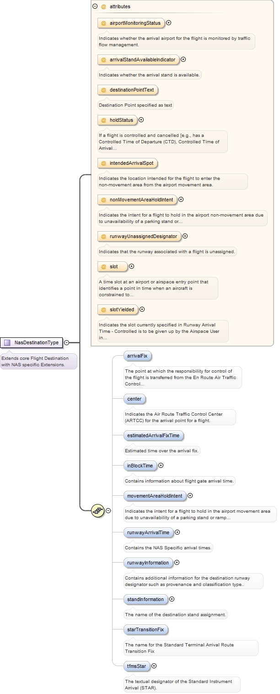Click the @ icon of the attributes header
This screenshot has height=694, width=280.
(103, 7)
